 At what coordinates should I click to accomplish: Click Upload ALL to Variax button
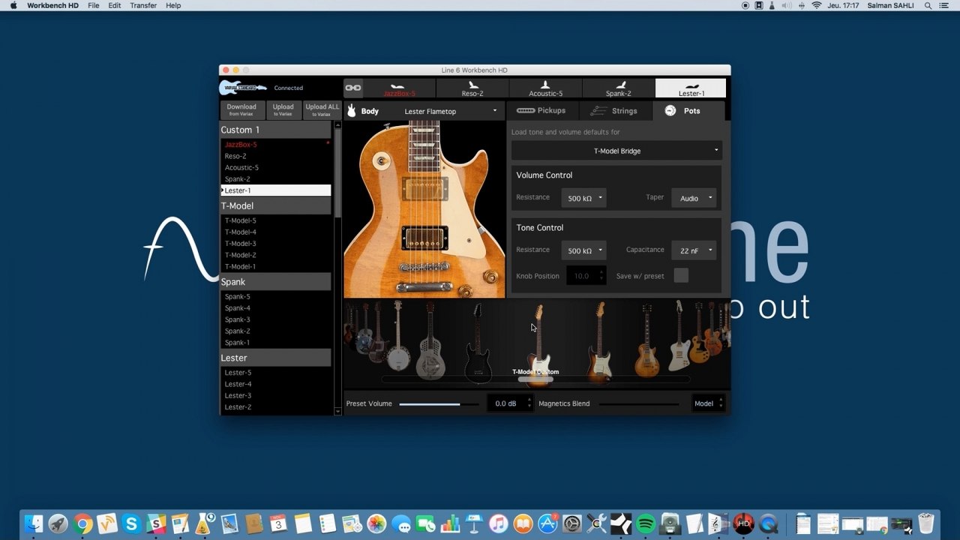(322, 110)
